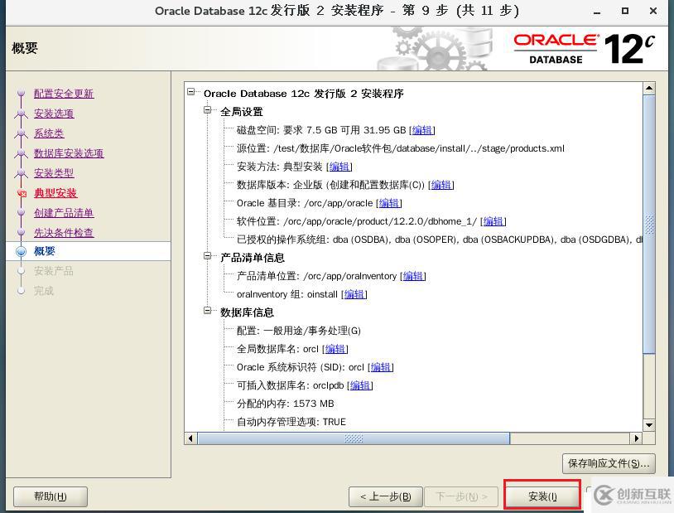Viewport: 674px width, 513px height.
Task: Go to the 先决条件检查 step
Action: [x=64, y=232]
